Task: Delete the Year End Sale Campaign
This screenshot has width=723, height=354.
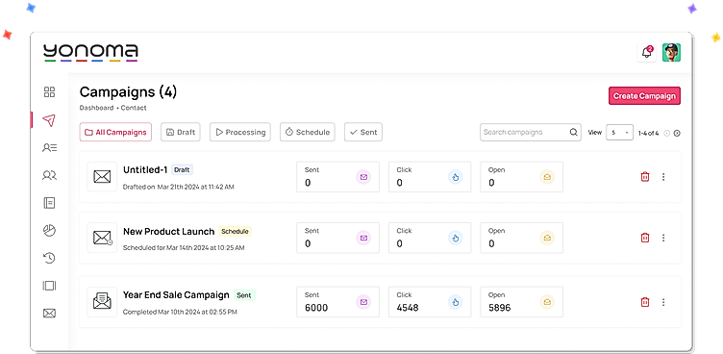Action: click(645, 302)
